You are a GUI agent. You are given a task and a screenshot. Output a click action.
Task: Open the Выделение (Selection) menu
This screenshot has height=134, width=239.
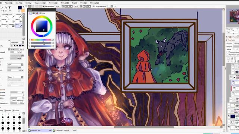(40, 3)
